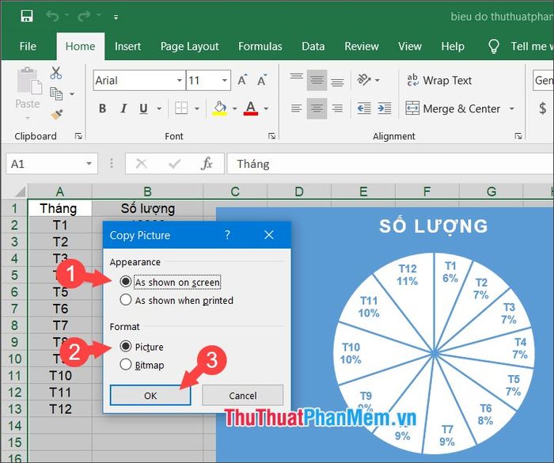Select 'As shown when printed' option
Screen dimensions: 554x463
125,300
